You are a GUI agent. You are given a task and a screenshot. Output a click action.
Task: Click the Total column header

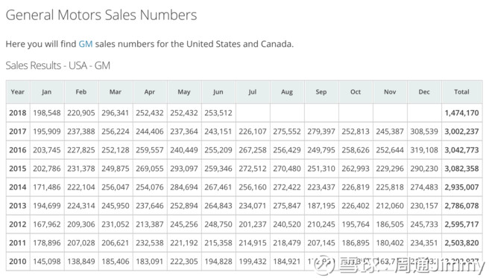pyautogui.click(x=461, y=92)
